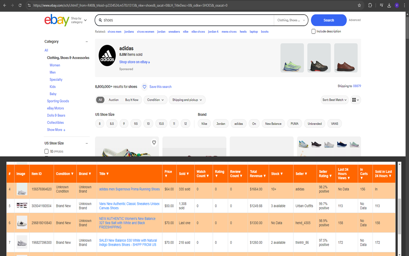Click the shipping zip code 08879
The width and height of the screenshot is (409, 256).
[357, 86]
